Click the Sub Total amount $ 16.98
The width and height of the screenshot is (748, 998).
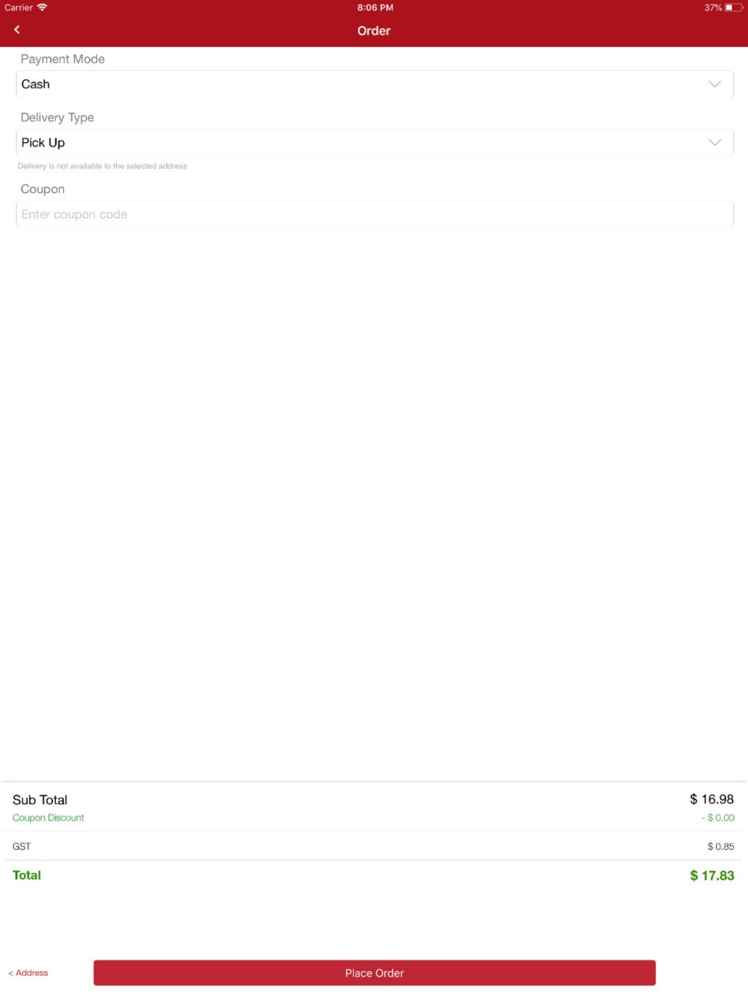[711, 800]
